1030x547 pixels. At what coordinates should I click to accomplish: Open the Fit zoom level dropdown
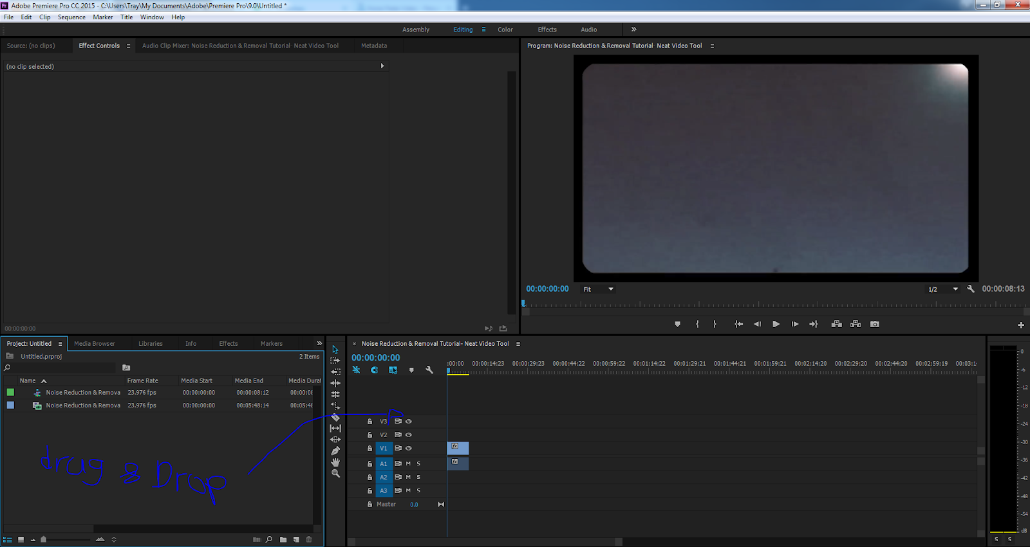coord(598,289)
